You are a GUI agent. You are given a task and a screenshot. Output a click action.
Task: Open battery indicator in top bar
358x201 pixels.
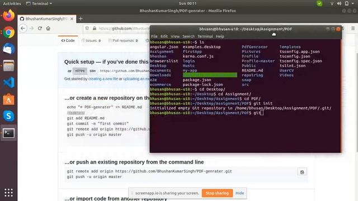coord(347,3)
